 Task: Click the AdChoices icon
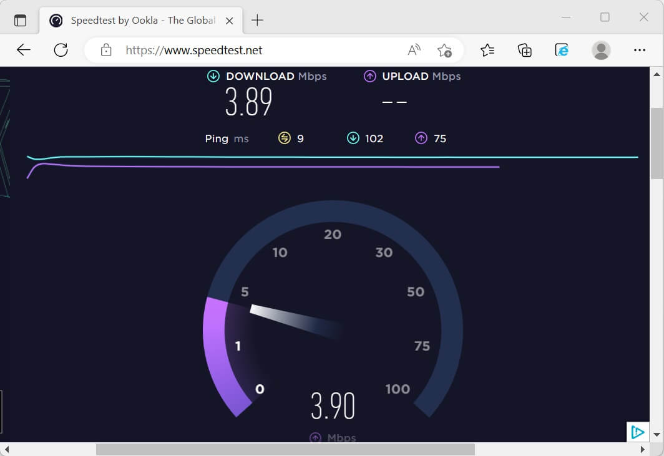point(637,432)
